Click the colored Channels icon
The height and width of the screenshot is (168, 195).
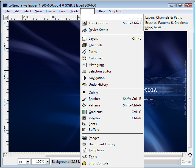[x=84, y=45]
